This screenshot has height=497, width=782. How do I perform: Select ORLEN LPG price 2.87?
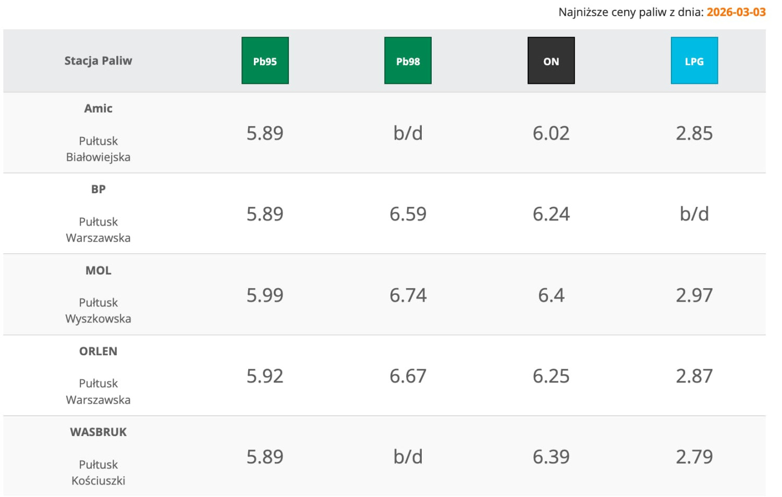[x=694, y=376]
